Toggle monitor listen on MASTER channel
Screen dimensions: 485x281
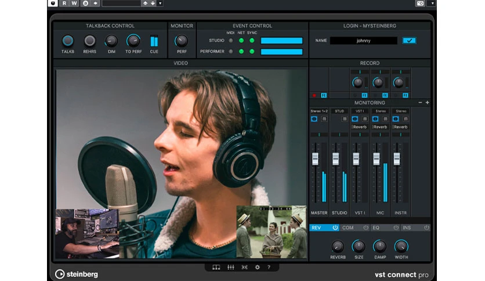314,119
